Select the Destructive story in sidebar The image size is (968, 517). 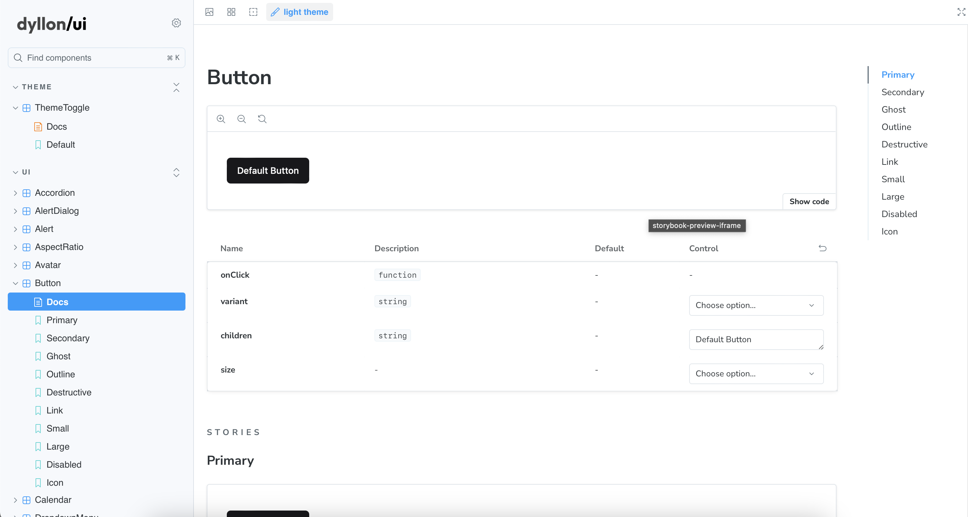[69, 392]
